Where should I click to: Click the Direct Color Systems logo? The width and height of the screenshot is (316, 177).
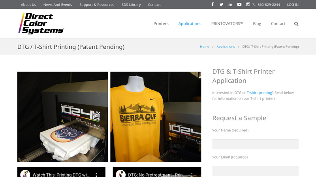tap(41, 24)
